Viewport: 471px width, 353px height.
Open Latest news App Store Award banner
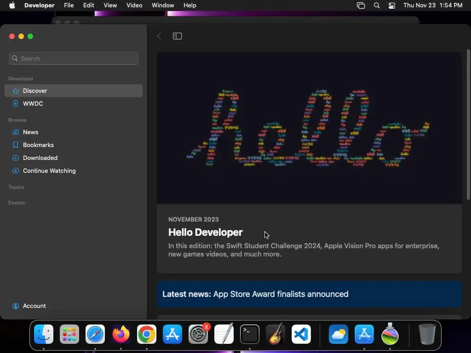[309, 294]
